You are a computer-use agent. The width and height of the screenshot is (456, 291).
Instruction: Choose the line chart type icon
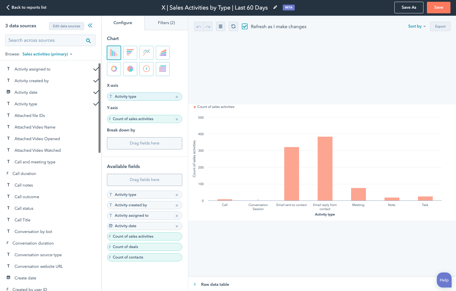(x=146, y=53)
